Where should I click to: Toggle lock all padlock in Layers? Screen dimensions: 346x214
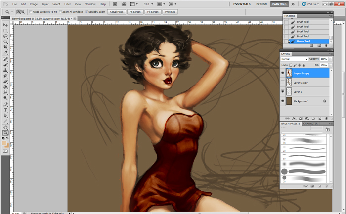[x=303, y=65]
